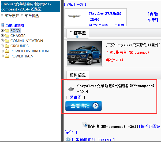Click the blue Jeep Compass photo
Viewport: 161px width, 142px height.
pyautogui.click(x=84, y=53)
